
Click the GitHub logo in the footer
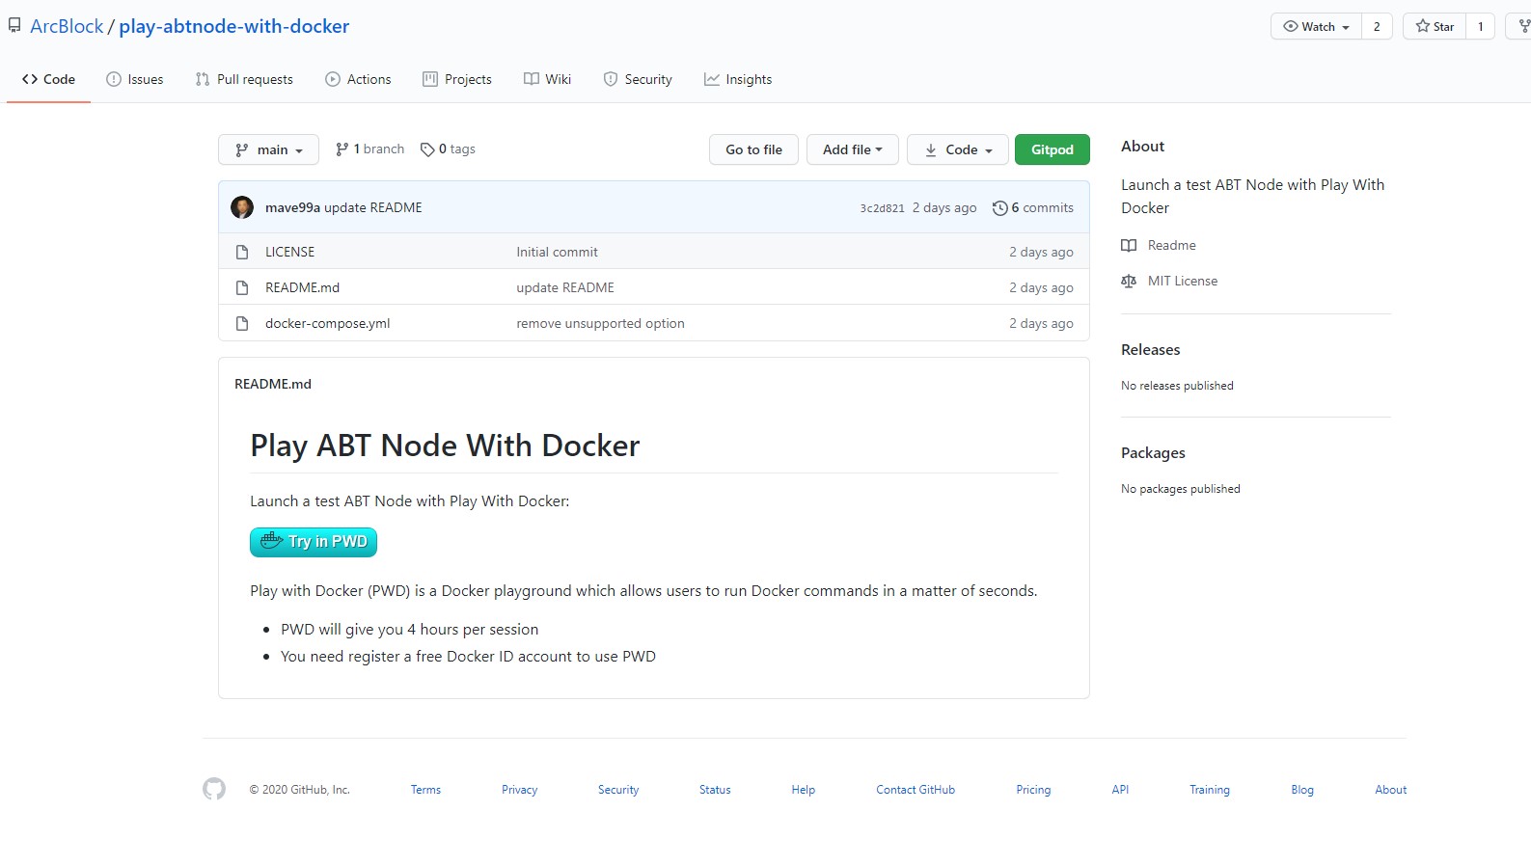tap(214, 789)
